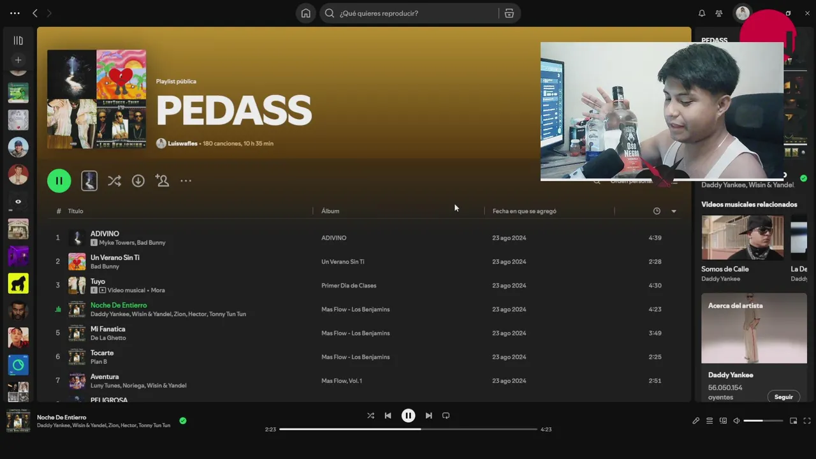816x459 pixels.
Task: Open notifications bell
Action: 702,13
